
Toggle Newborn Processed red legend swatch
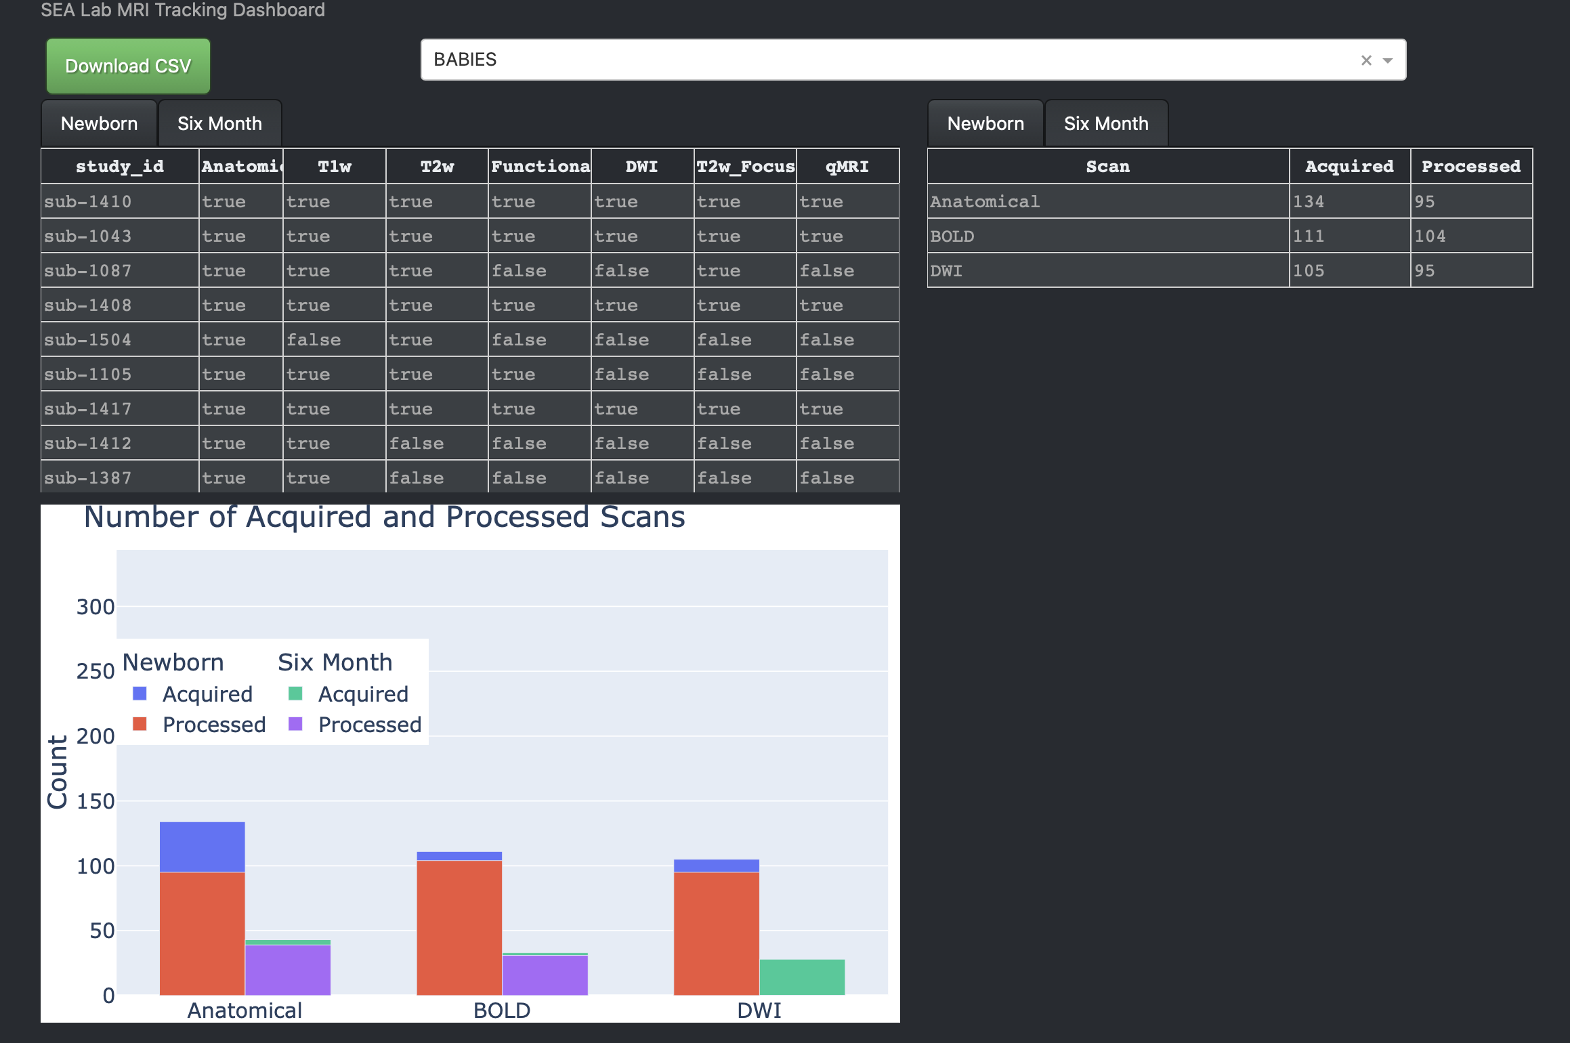(x=140, y=724)
